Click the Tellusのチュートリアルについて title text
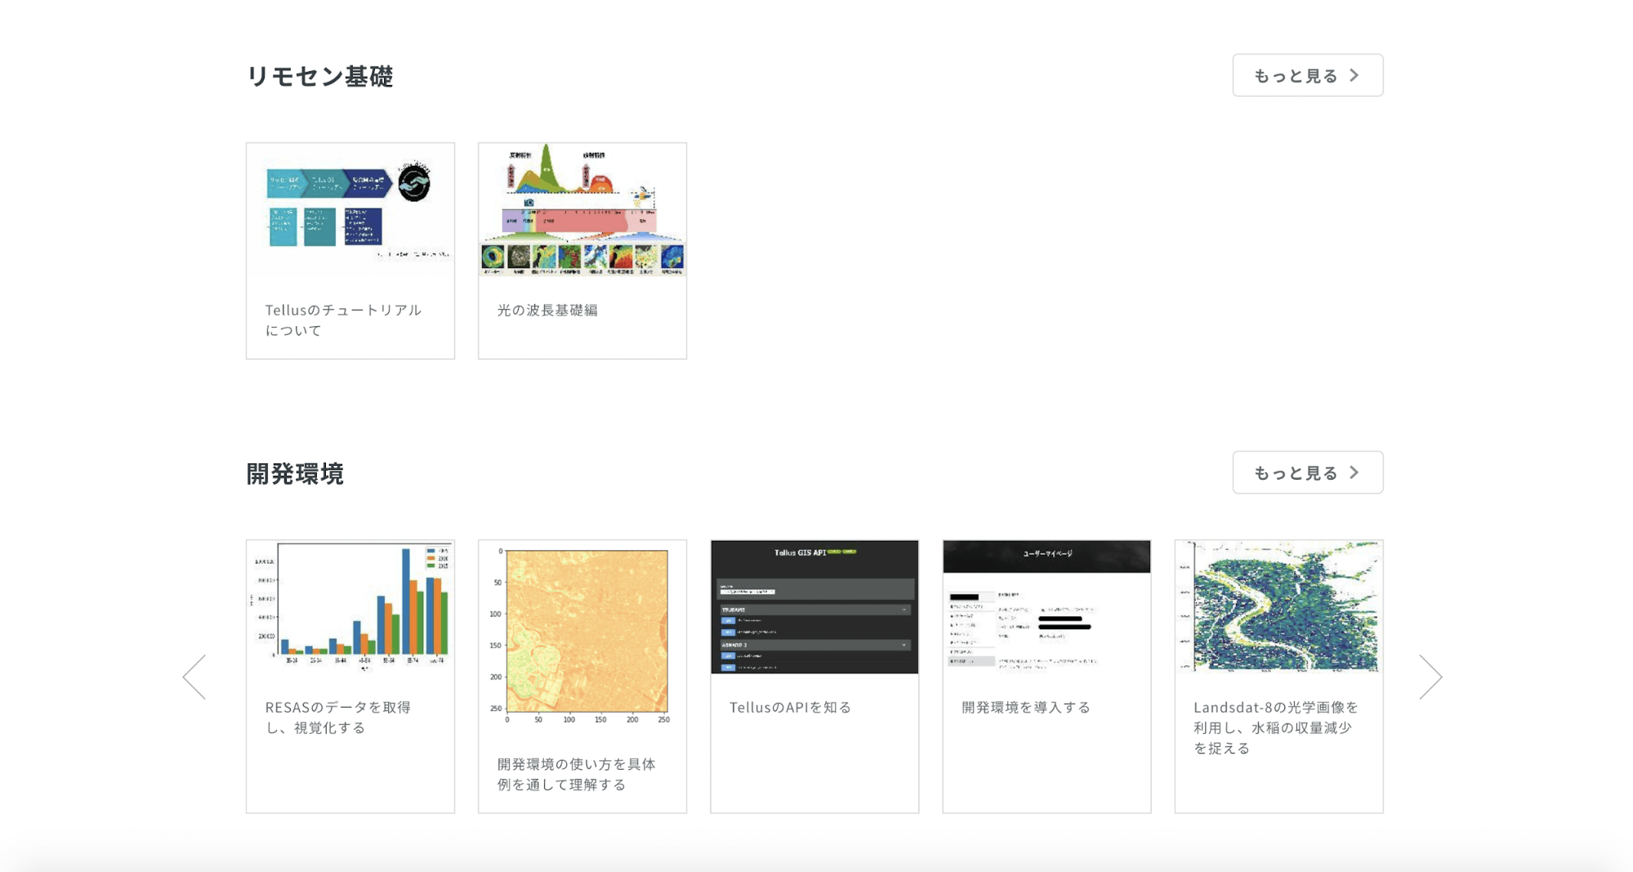 [x=343, y=320]
